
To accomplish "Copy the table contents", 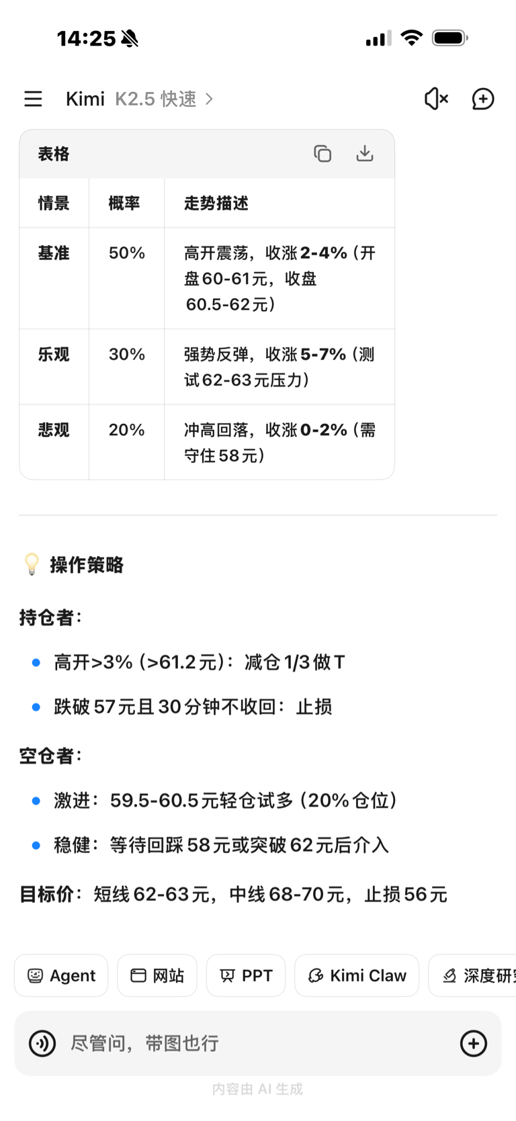I will (322, 154).
